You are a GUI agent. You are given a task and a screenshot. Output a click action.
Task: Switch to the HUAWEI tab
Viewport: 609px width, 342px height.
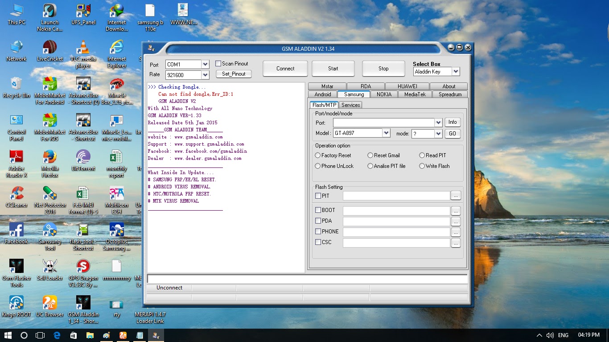click(407, 86)
